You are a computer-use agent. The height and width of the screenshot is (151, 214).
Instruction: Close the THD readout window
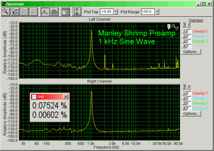[x=65, y=97]
